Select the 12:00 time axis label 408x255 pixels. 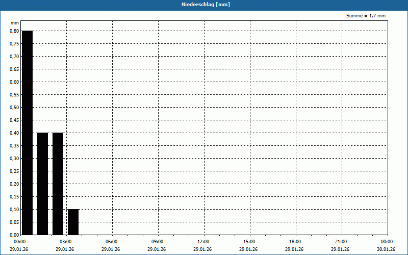203,242
